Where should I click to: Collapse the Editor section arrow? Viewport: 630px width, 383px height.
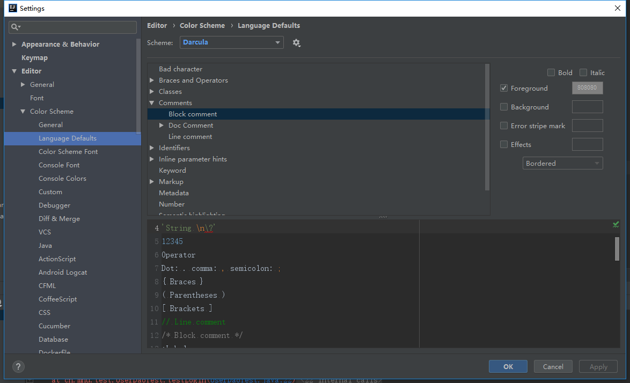[14, 71]
